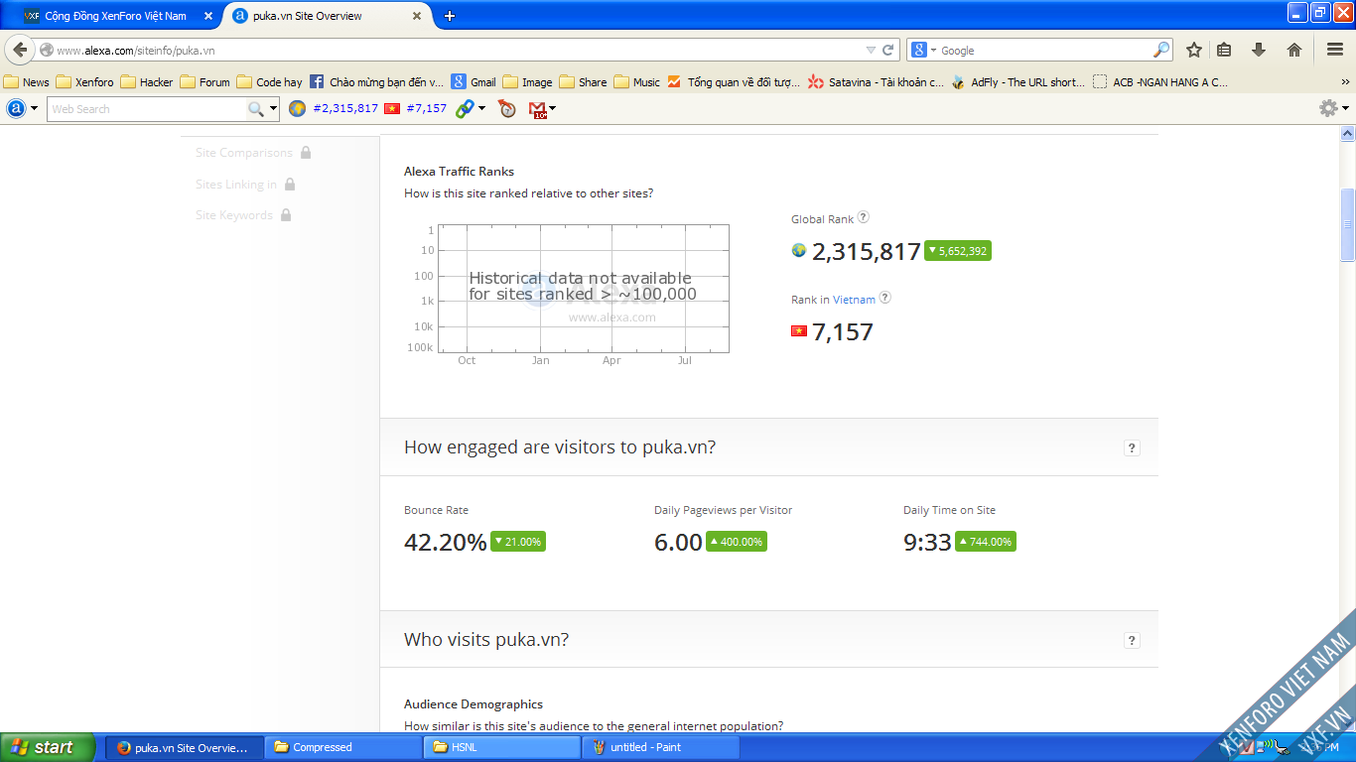Click the #2,315,817 global rank in Alexa toolbar
The height and width of the screenshot is (762, 1356).
coord(345,109)
